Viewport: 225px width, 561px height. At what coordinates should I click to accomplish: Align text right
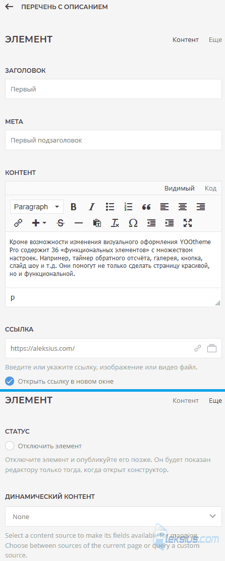tap(201, 207)
